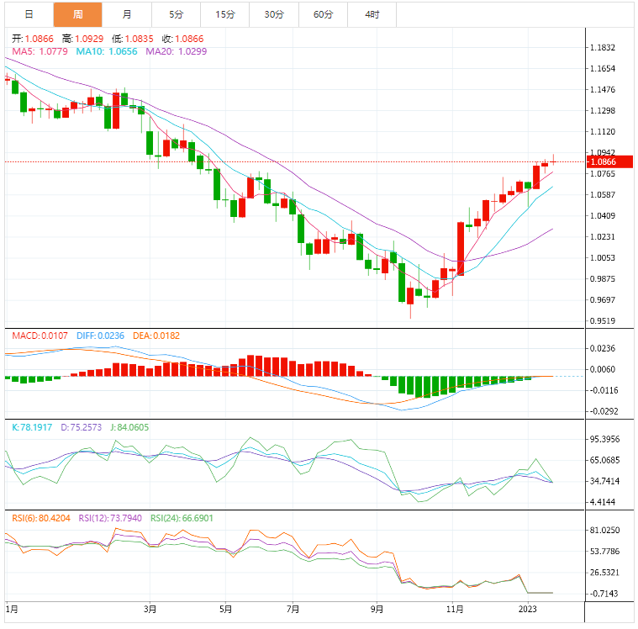This screenshot has height=629, width=638.
Task: Click the 1月 date axis label
Action: [x=12, y=609]
